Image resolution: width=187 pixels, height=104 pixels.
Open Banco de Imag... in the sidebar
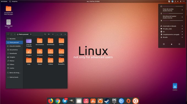tap(14, 73)
